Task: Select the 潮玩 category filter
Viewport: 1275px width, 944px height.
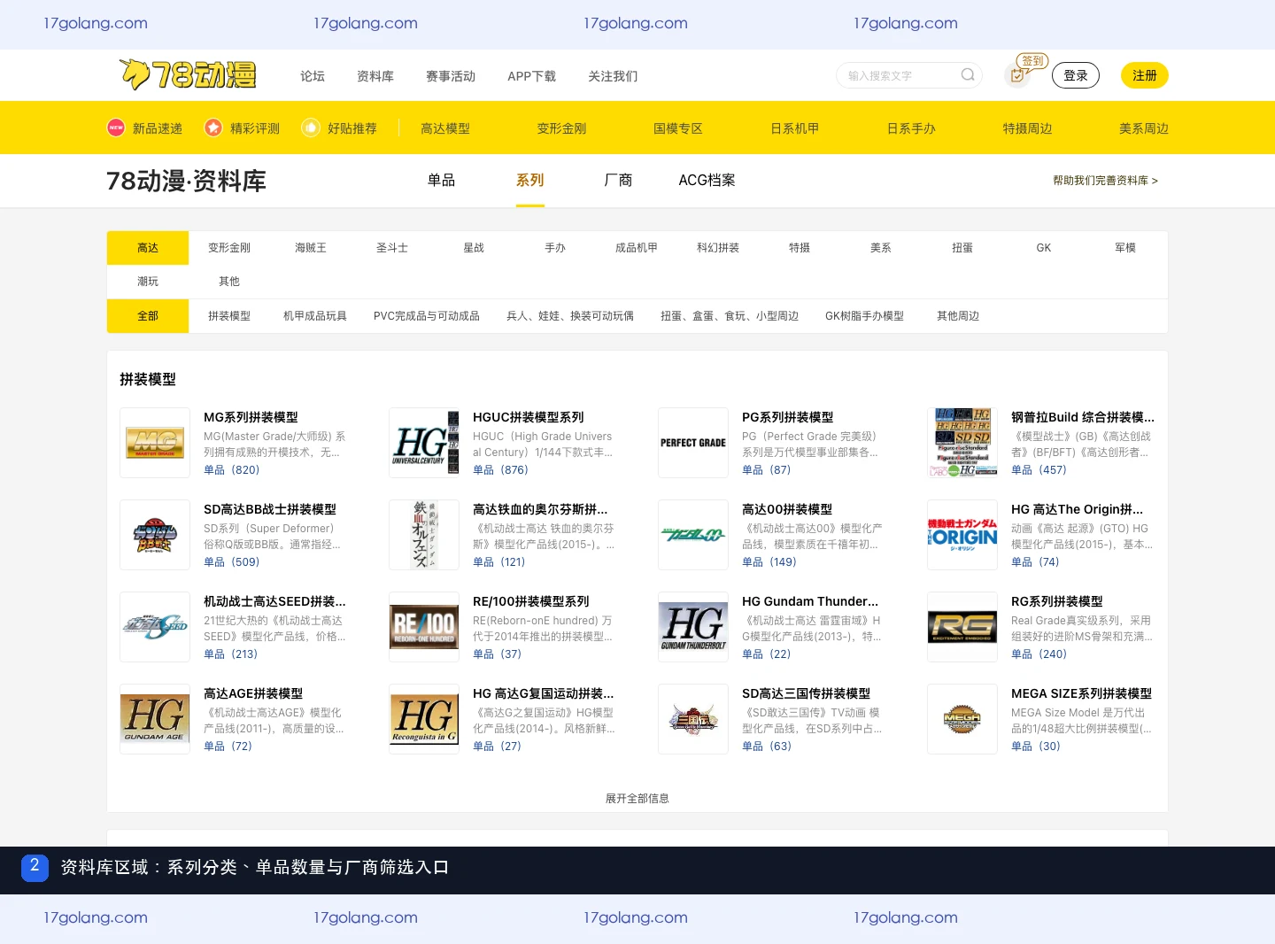Action: coord(148,282)
